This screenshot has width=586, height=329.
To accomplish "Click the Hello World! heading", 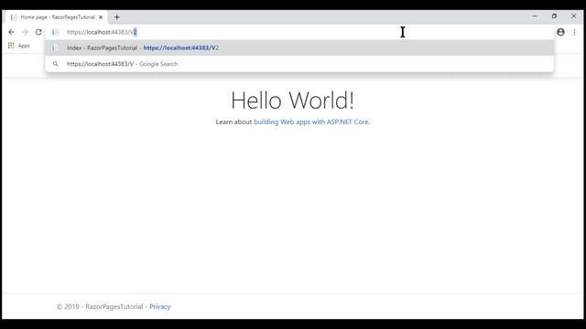I will pos(293,101).
